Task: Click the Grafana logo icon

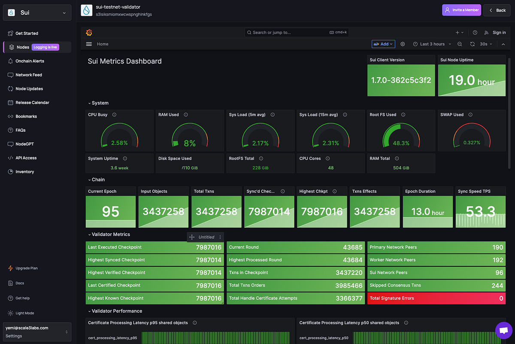Action: click(89, 32)
